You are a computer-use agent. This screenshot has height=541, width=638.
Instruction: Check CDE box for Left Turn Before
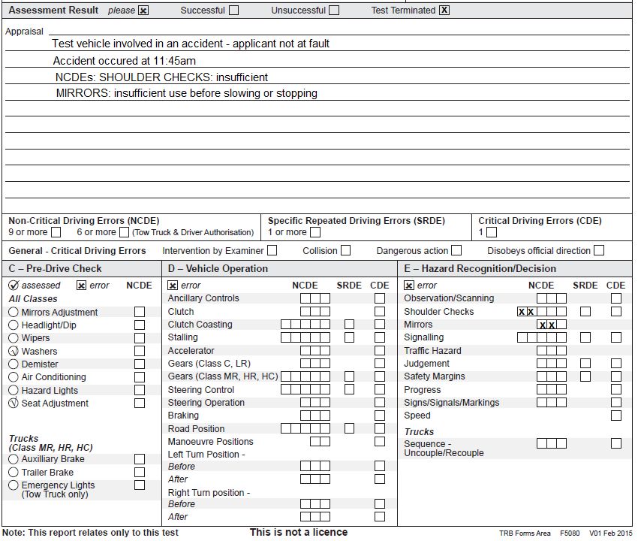click(380, 466)
